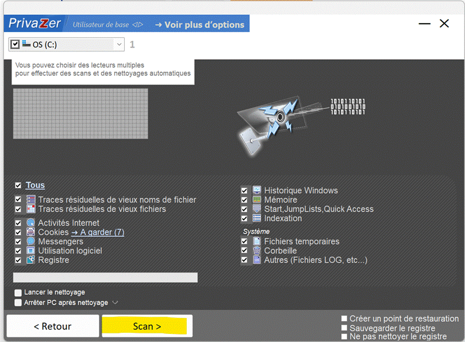This screenshot has width=465, height=342.
Task: Uncheck the Utilisation logiciel checkbox
Action: coord(18,251)
